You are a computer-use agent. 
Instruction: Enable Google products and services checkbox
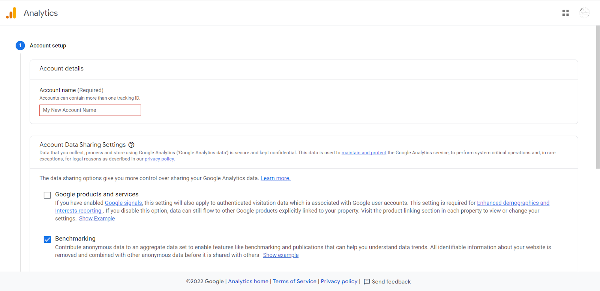point(47,195)
